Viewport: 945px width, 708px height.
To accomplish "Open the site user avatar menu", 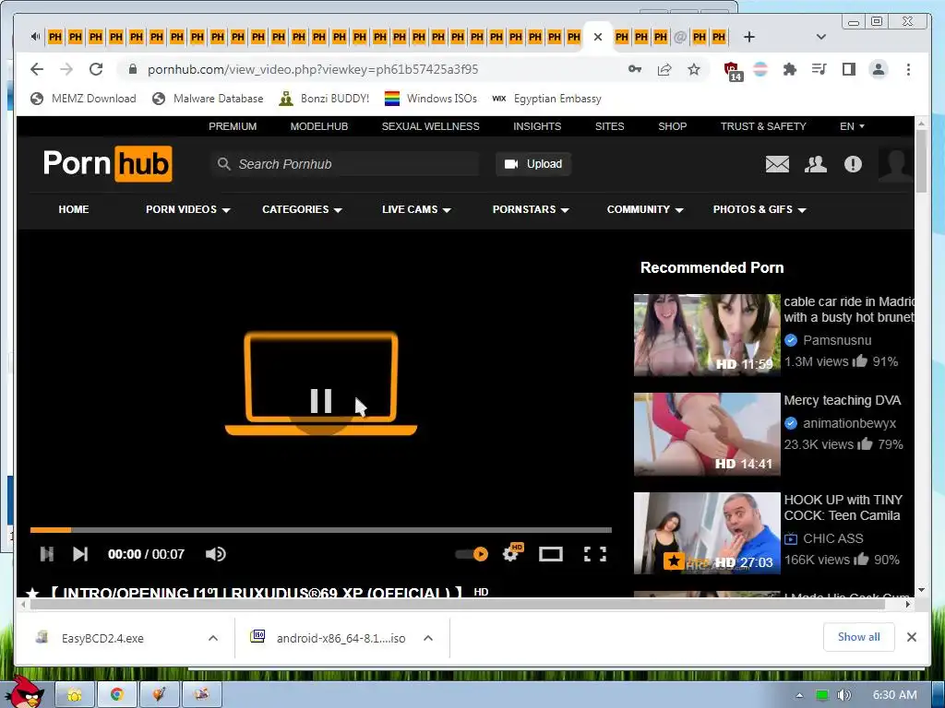I will point(895,164).
